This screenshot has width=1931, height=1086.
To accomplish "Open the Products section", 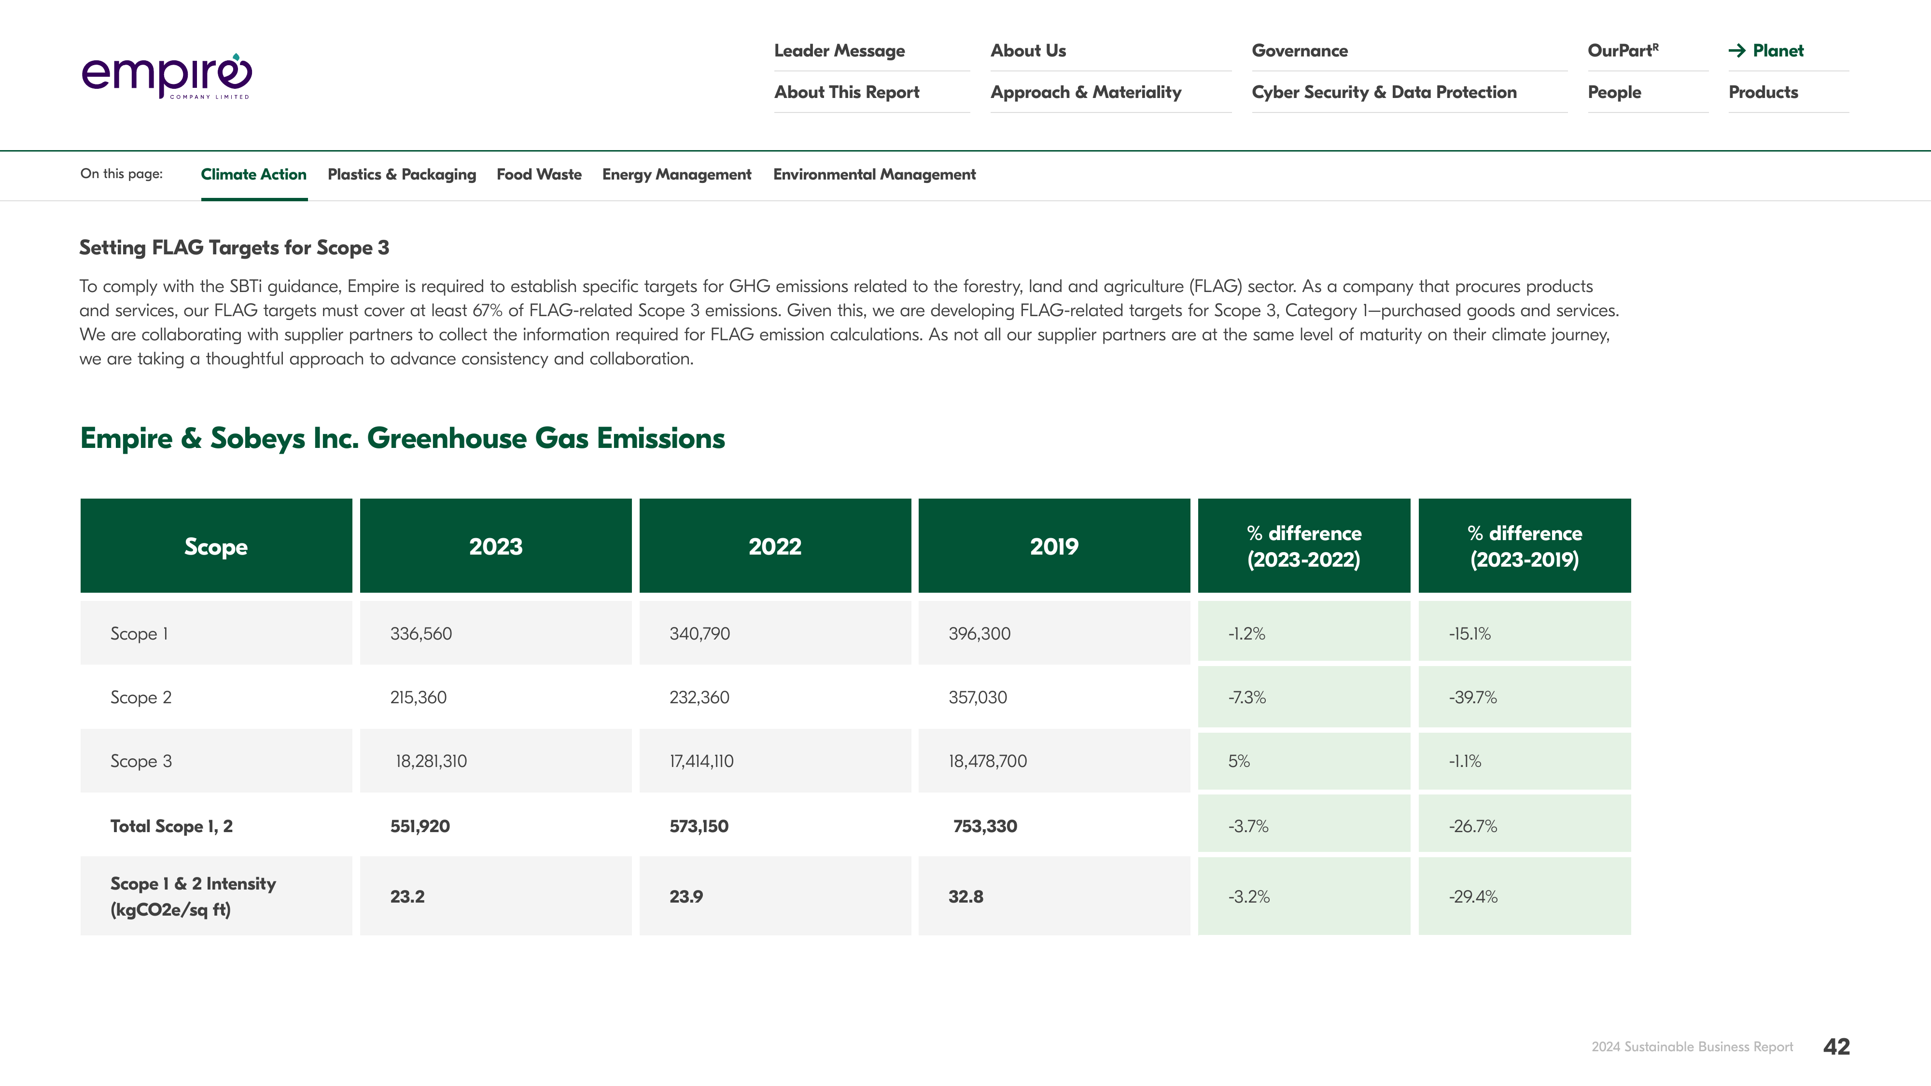I will [1763, 92].
